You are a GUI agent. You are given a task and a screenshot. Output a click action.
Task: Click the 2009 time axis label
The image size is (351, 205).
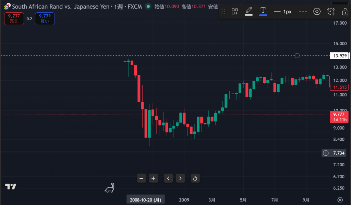184,200
